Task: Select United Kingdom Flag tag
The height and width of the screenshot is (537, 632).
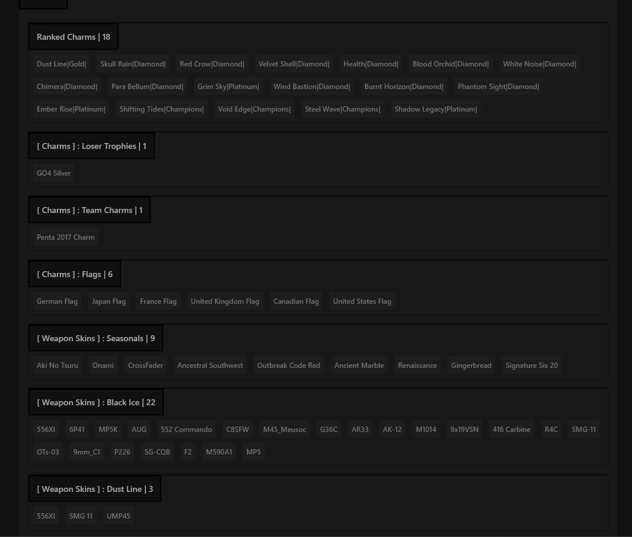Action: (x=225, y=301)
